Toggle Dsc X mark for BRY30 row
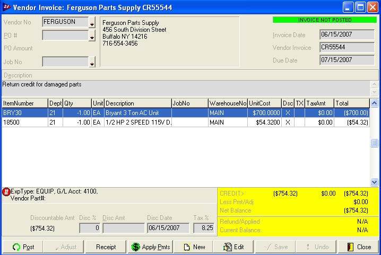The height and width of the screenshot is (255, 381). (288, 113)
